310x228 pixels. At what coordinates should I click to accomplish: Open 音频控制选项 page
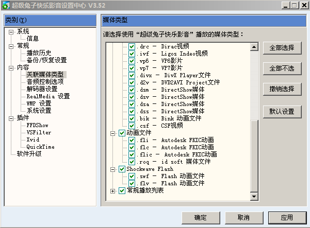[45, 82]
